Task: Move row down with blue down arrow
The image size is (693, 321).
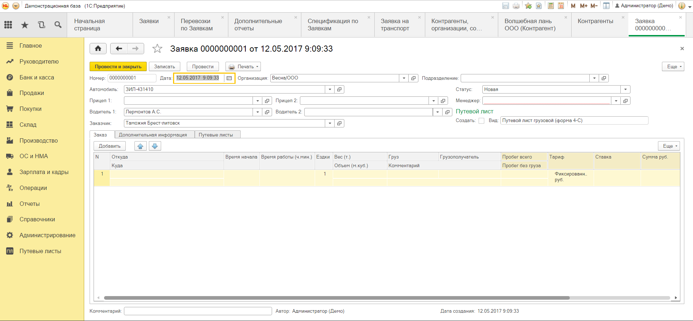Action: coord(155,146)
